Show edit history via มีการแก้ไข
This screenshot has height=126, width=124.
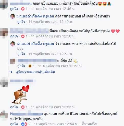pyautogui.click(x=89, y=124)
